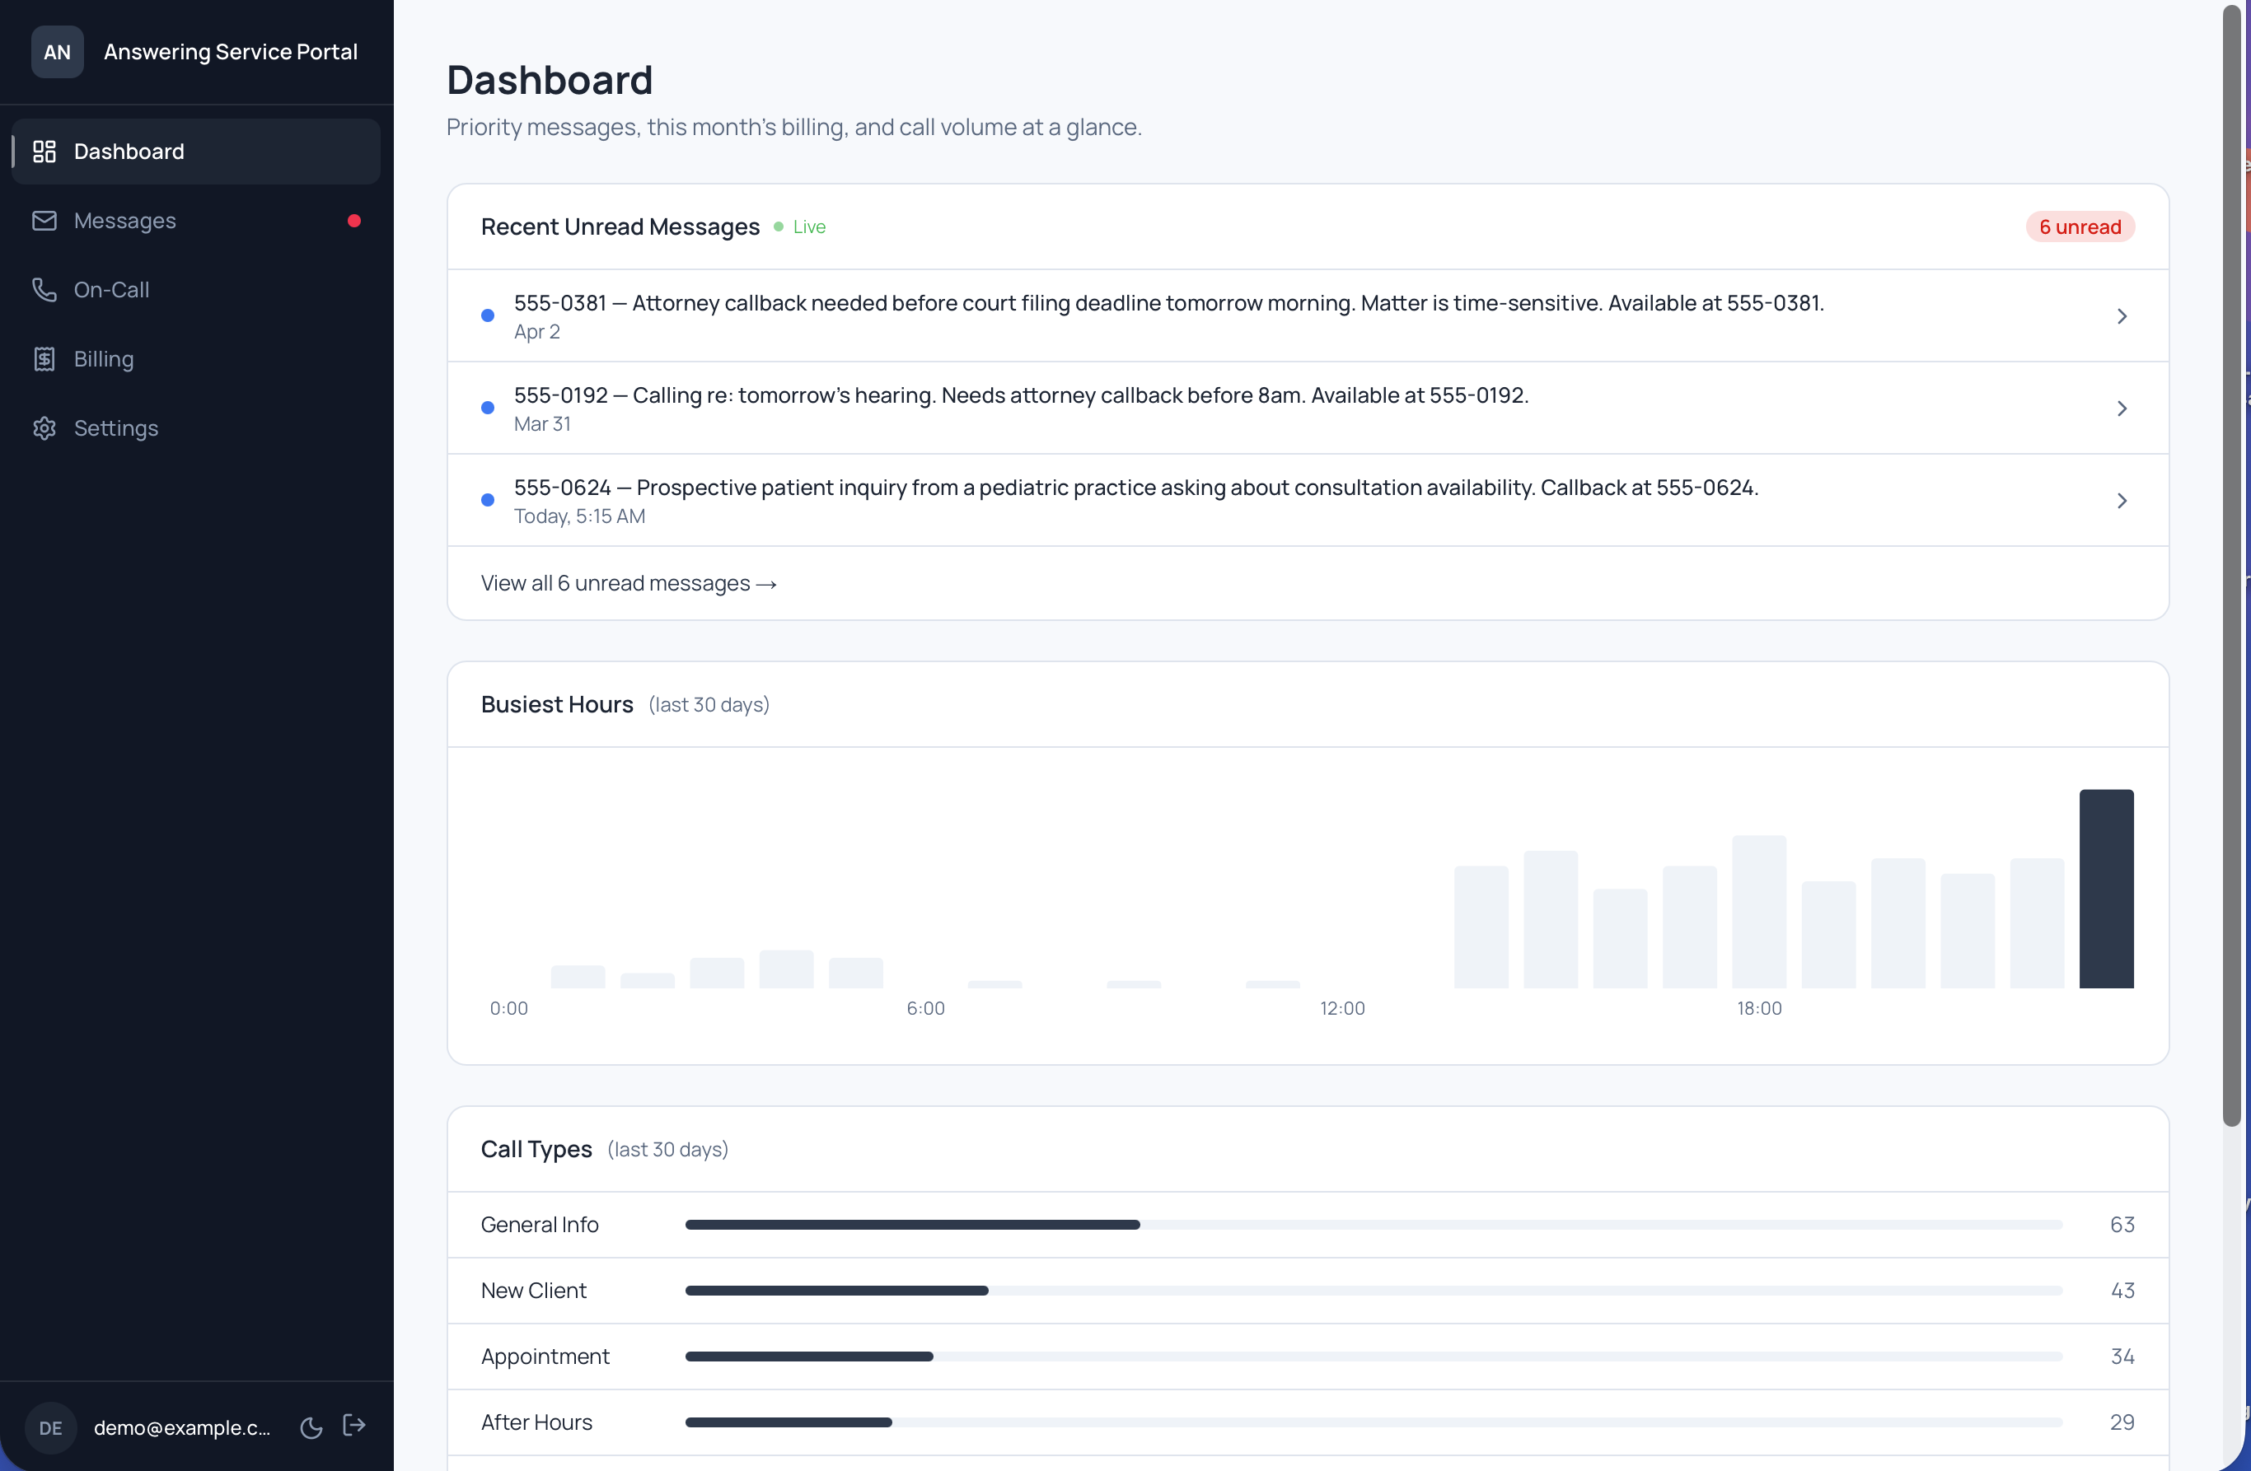Screen dimensions: 2251x1471
Task: Click the AN portal logo badge
Action: [57, 52]
